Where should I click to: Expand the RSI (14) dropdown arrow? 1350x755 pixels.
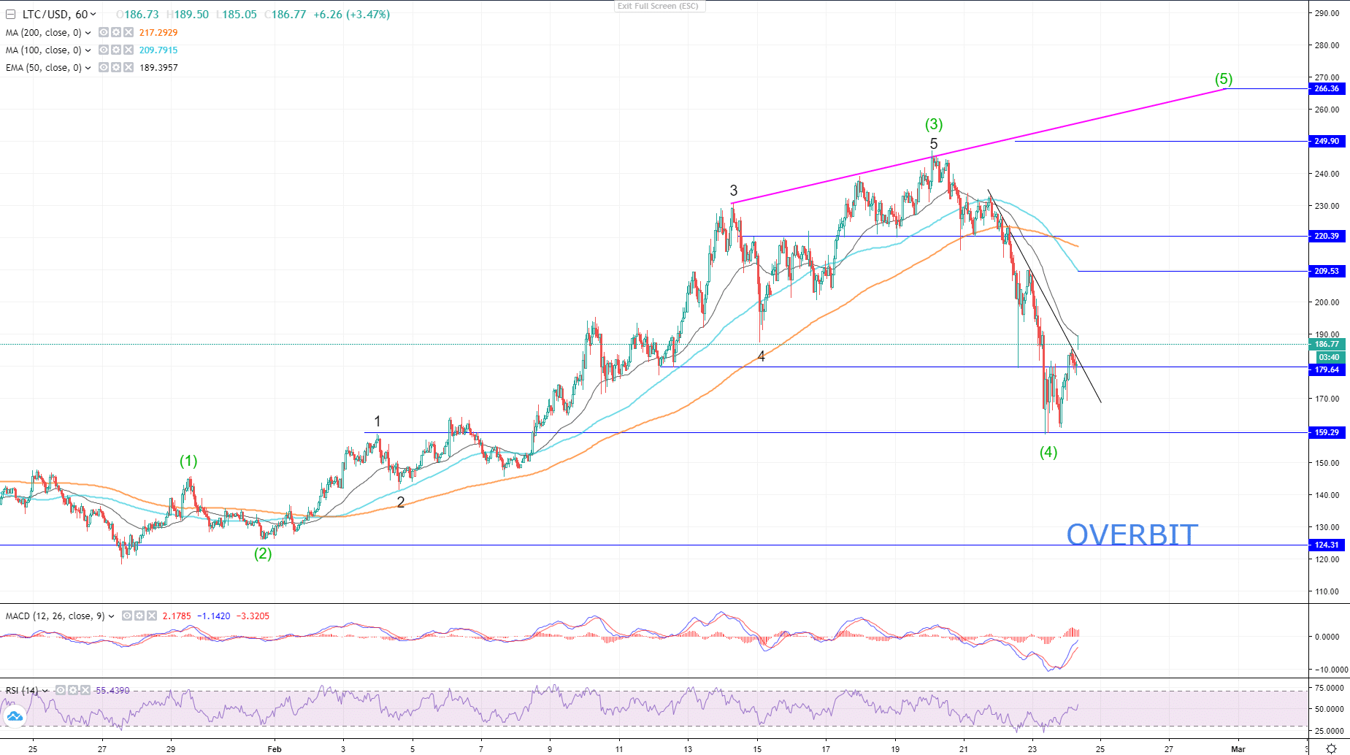point(45,691)
